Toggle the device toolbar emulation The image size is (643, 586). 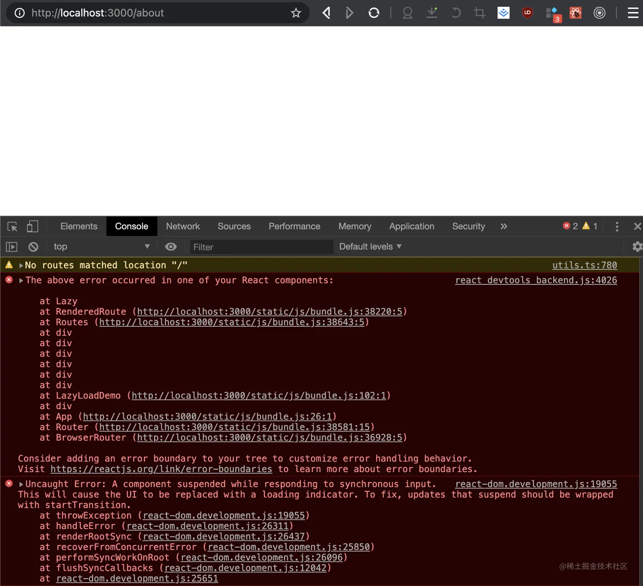tap(32, 226)
